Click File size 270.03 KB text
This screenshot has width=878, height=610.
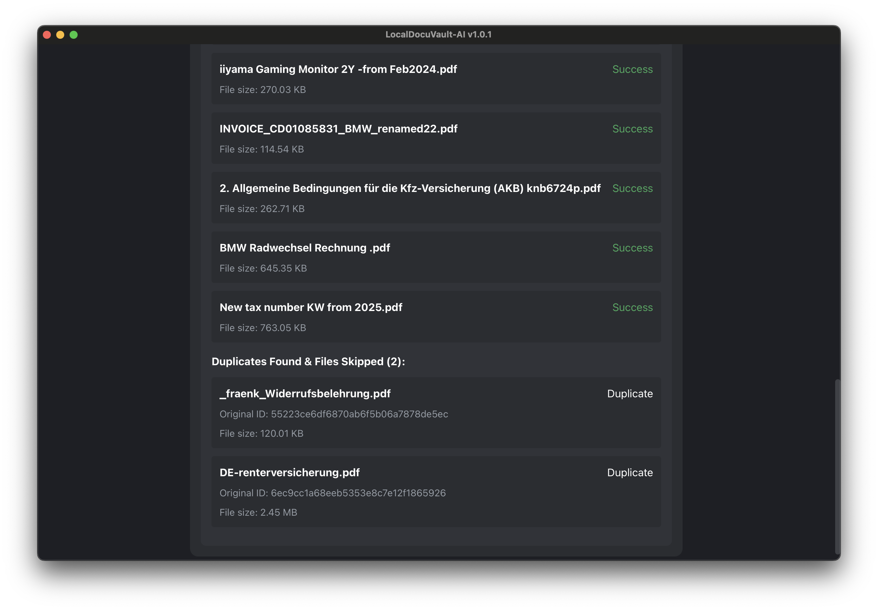263,89
